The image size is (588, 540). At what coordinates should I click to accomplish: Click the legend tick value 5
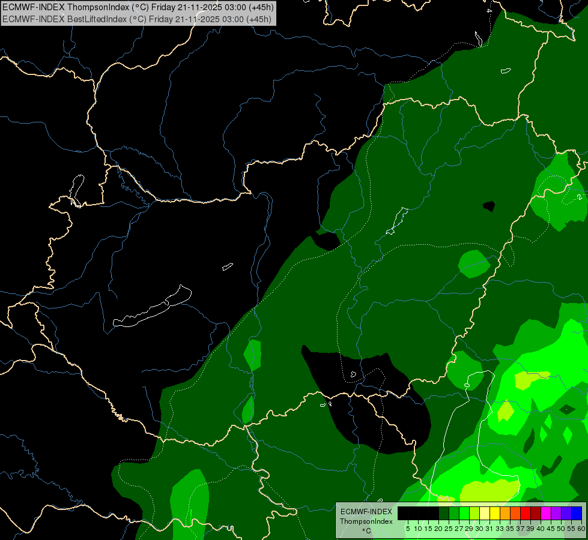408,529
